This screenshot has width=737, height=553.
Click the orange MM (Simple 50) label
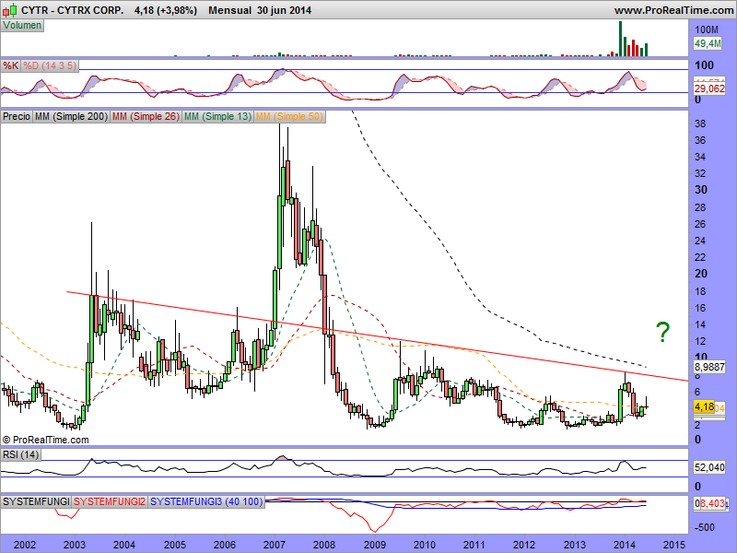click(x=289, y=116)
